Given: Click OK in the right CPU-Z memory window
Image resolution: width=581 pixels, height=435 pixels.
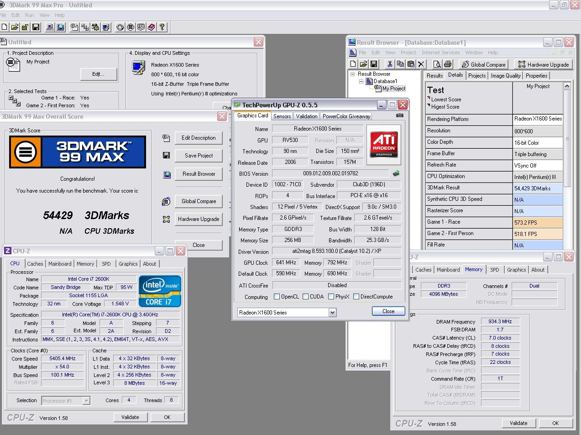Looking at the screenshot, I should coord(555,423).
